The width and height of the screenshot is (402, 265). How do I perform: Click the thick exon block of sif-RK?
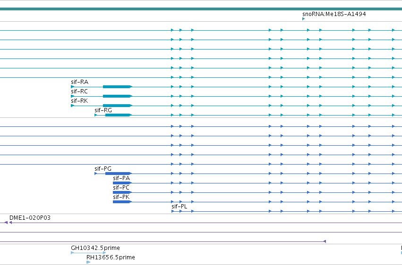pos(117,106)
